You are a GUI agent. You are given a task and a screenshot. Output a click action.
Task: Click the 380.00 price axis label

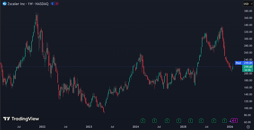pos(248,11)
